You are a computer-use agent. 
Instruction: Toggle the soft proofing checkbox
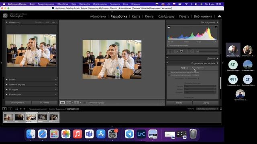point(84,103)
